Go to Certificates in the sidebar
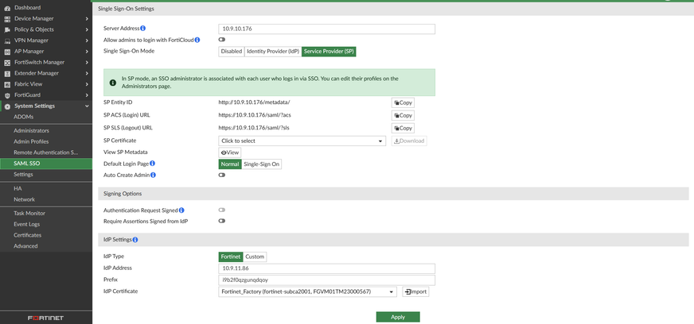694x324 pixels. [x=27, y=235]
